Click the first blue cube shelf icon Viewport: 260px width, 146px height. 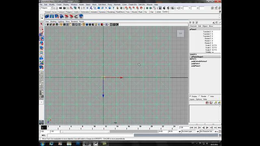tap(47, 16)
